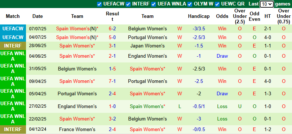Click the HT column header

tap(267, 16)
